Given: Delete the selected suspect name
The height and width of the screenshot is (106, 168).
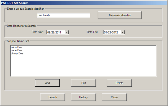Looking at the screenshot, I should 119,83.
